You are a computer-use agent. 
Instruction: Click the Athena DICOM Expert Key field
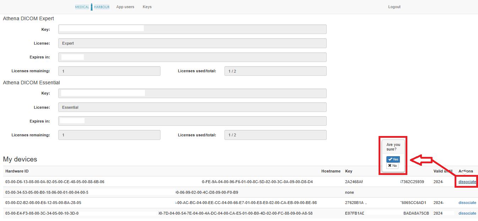[x=192, y=29]
